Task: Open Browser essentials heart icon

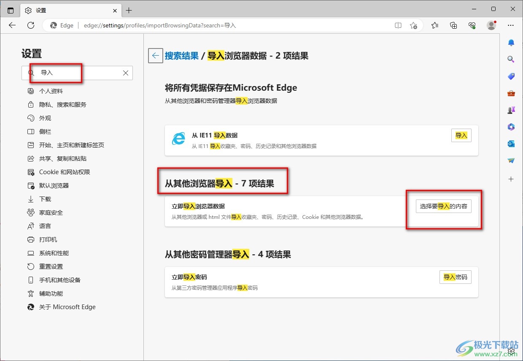Action: (472, 25)
